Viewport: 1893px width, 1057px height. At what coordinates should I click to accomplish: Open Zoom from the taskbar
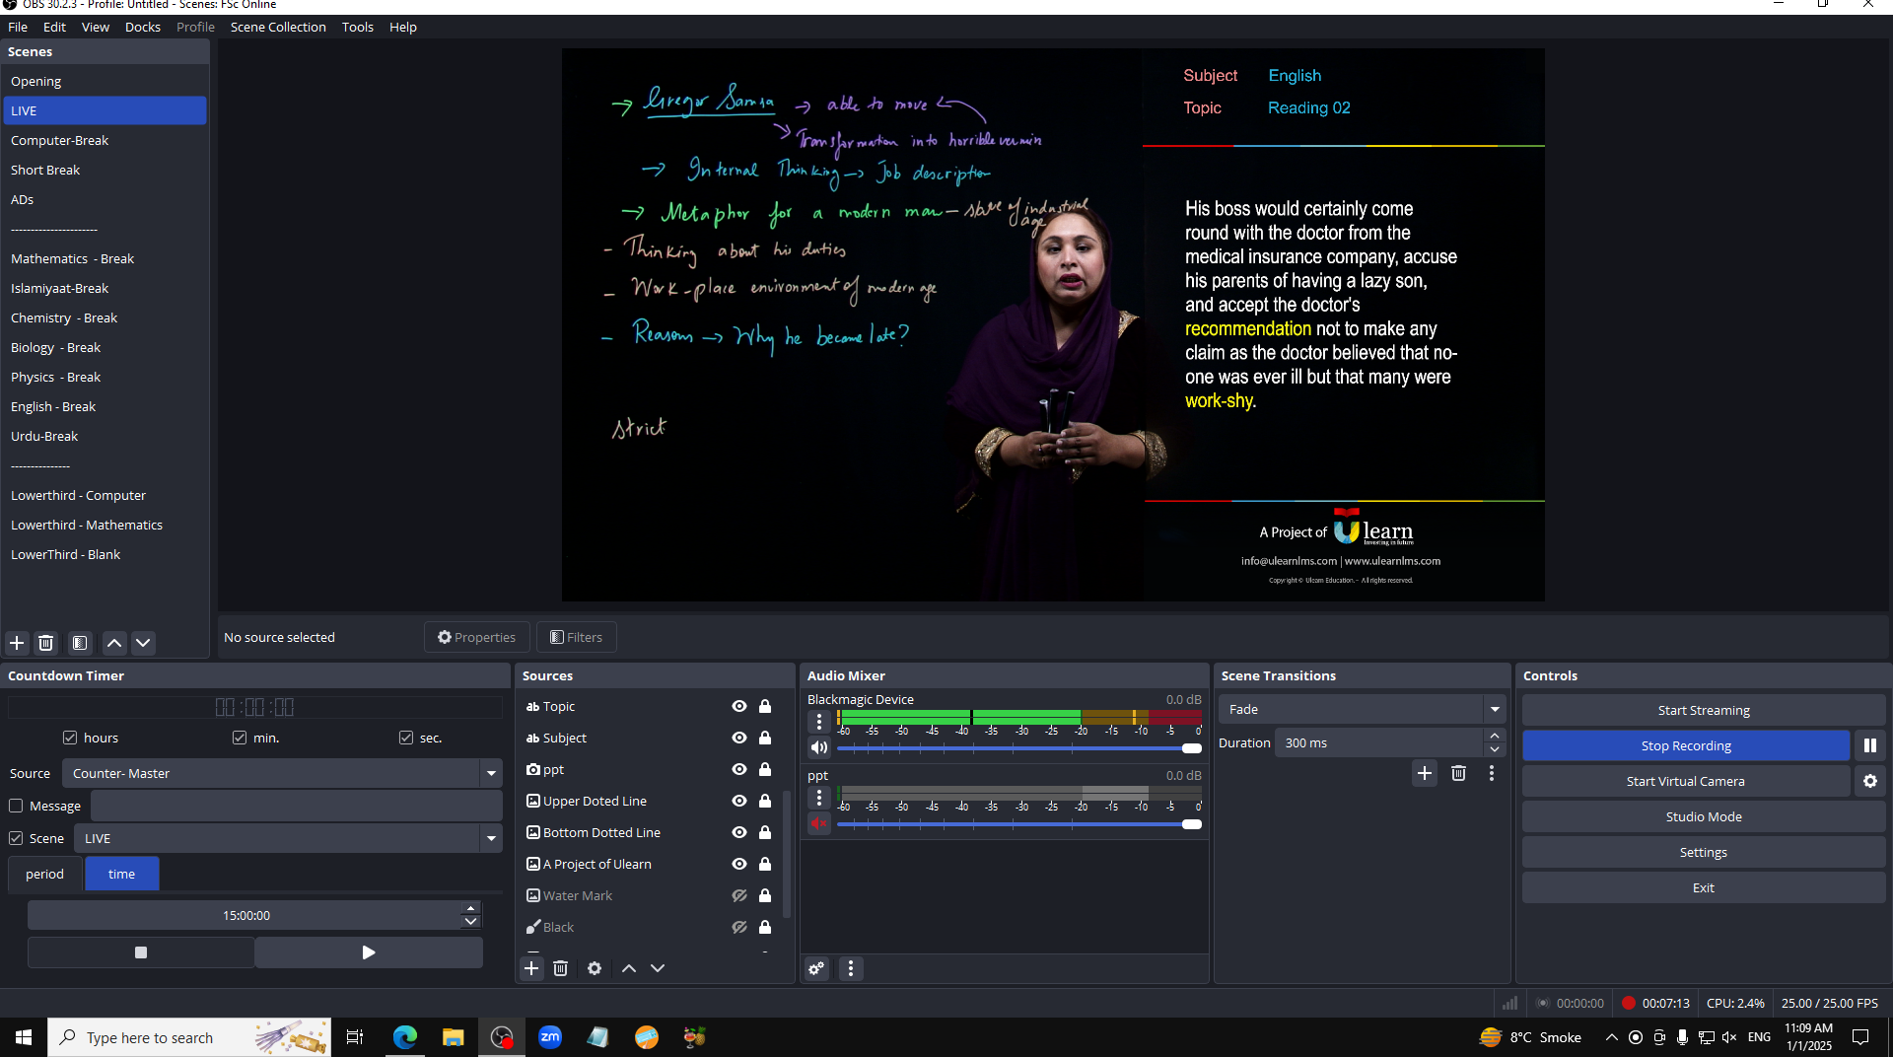click(x=550, y=1036)
